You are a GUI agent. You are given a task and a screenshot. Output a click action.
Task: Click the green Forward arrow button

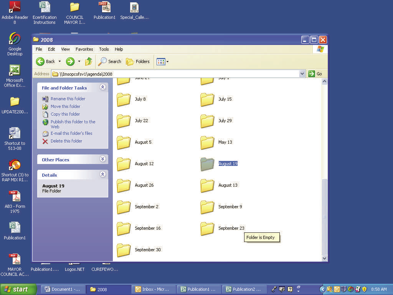pos(70,61)
